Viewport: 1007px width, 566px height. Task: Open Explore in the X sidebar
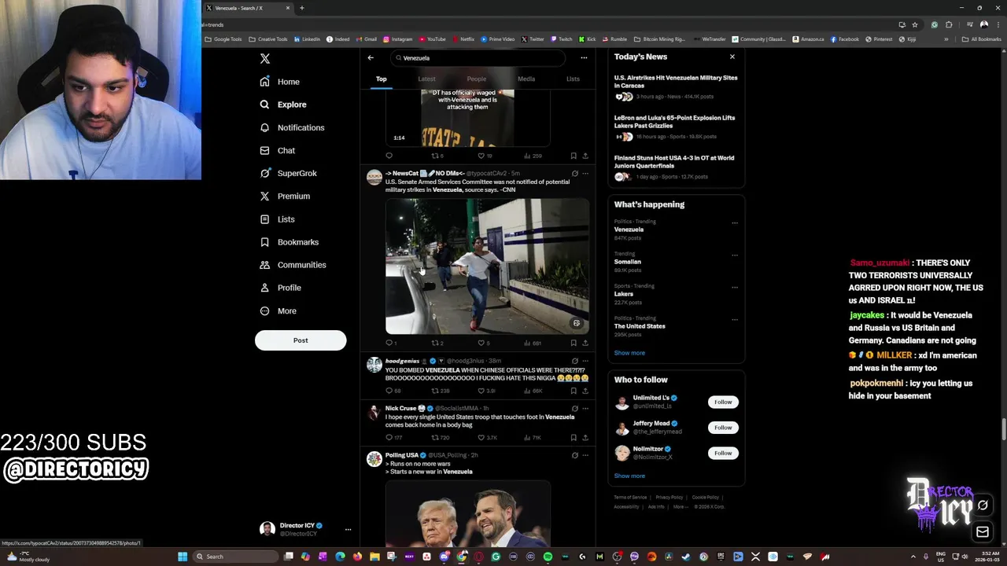[x=283, y=105]
